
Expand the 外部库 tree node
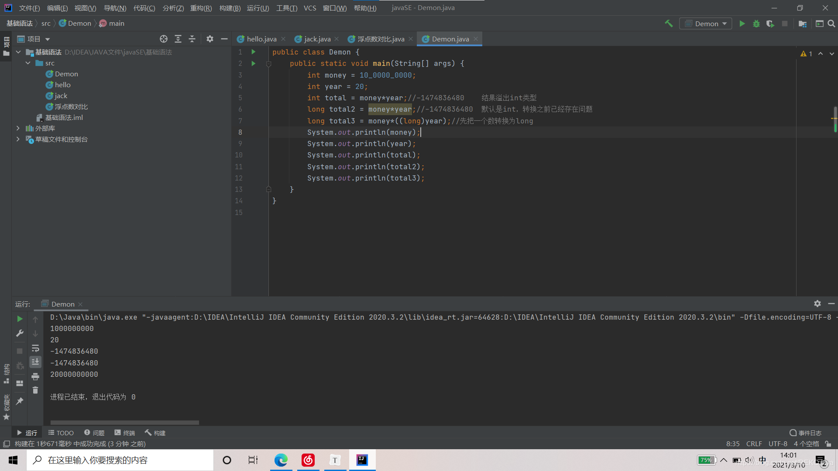18,128
